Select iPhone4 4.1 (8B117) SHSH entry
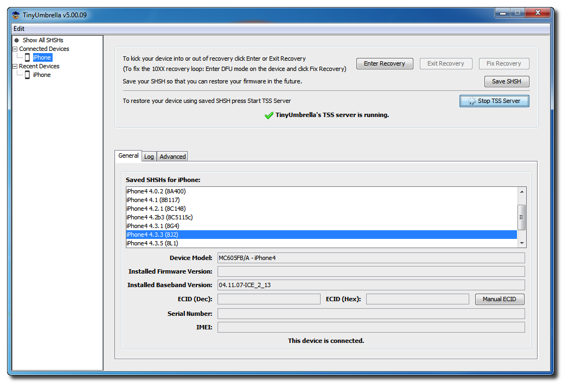 coord(145,200)
